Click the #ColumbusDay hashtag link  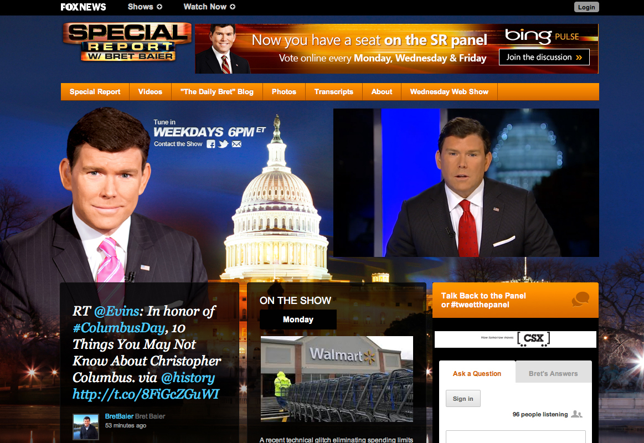tap(119, 328)
